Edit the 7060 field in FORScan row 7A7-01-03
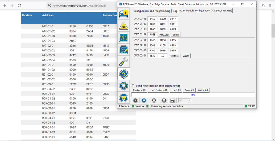The height and width of the screenshot is (141, 275). click(x=163, y=29)
